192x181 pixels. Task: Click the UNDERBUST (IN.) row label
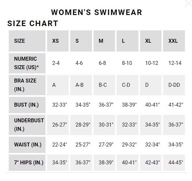[27, 125]
